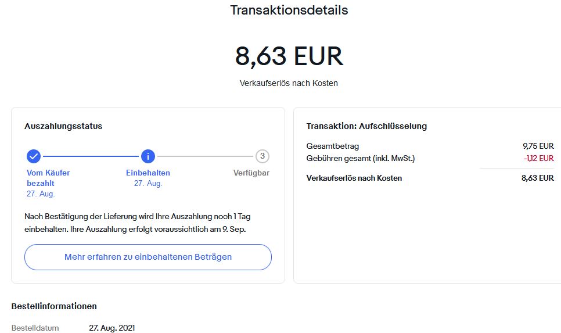Click the Auszahlungsstatus card heading

(63, 126)
